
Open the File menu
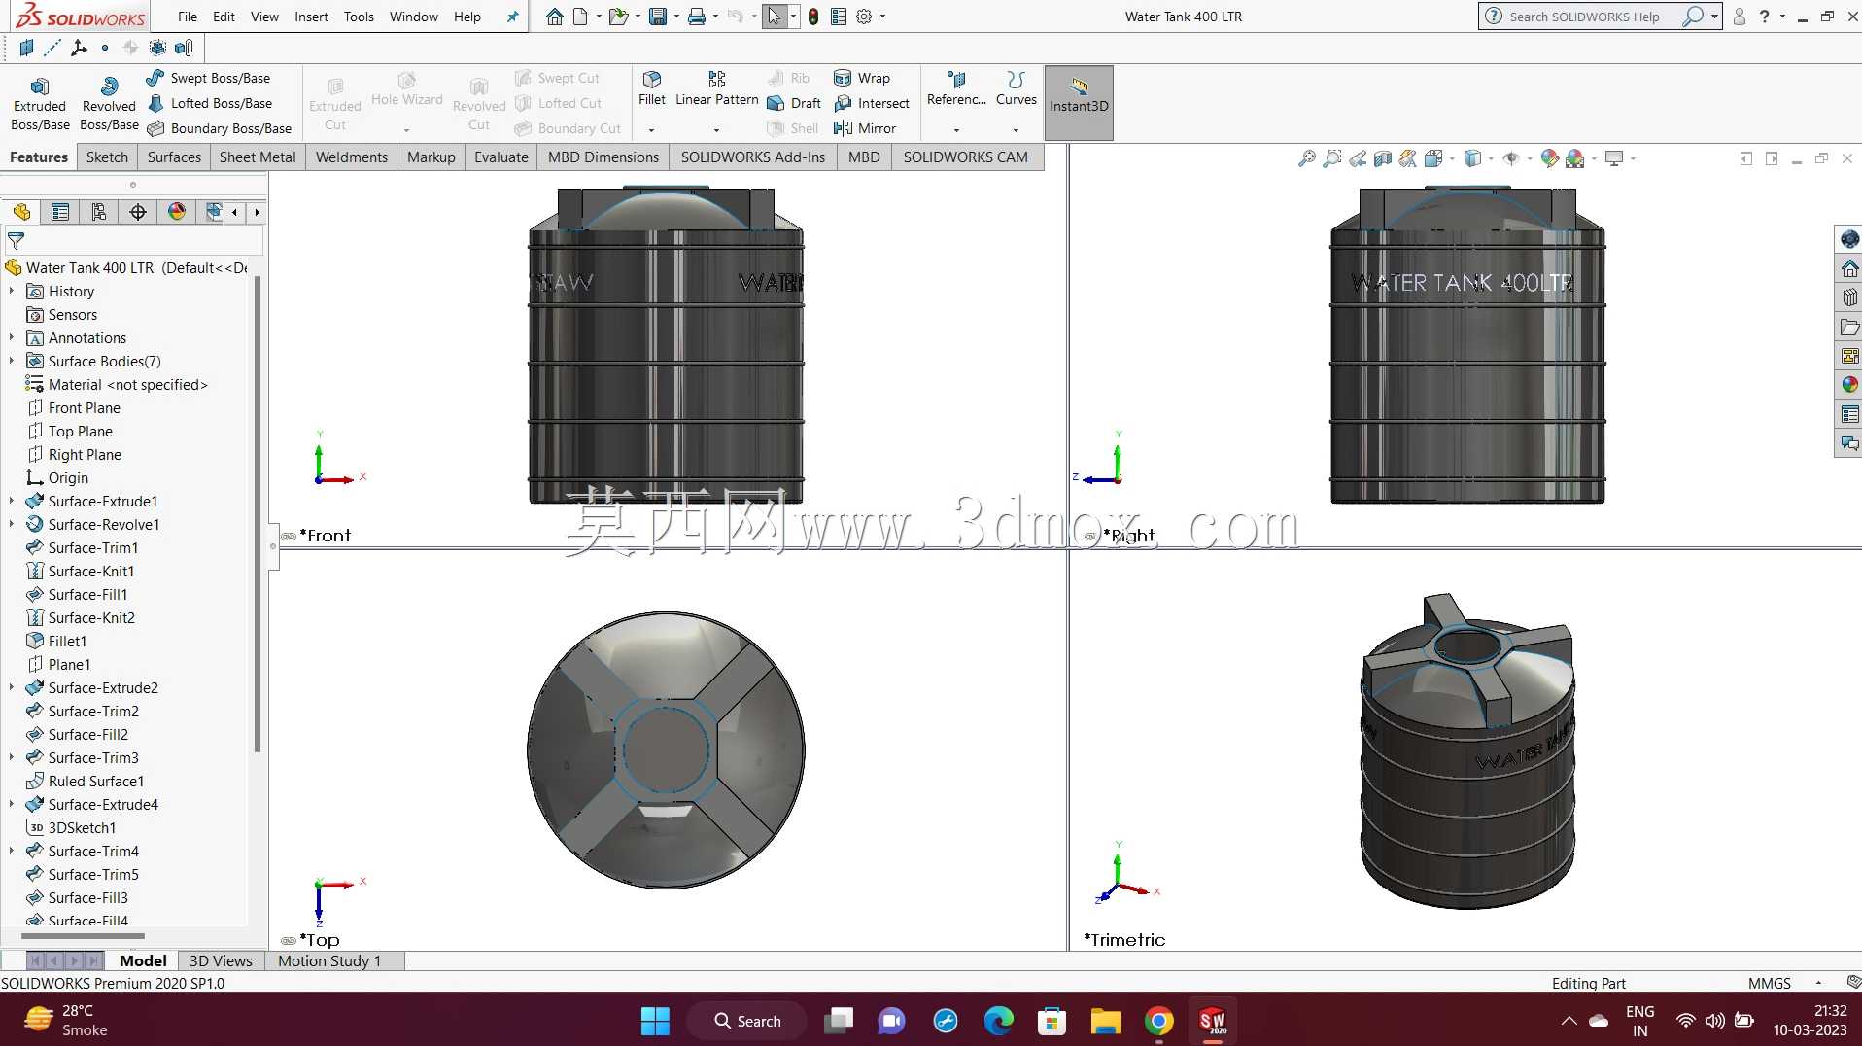[x=188, y=17]
